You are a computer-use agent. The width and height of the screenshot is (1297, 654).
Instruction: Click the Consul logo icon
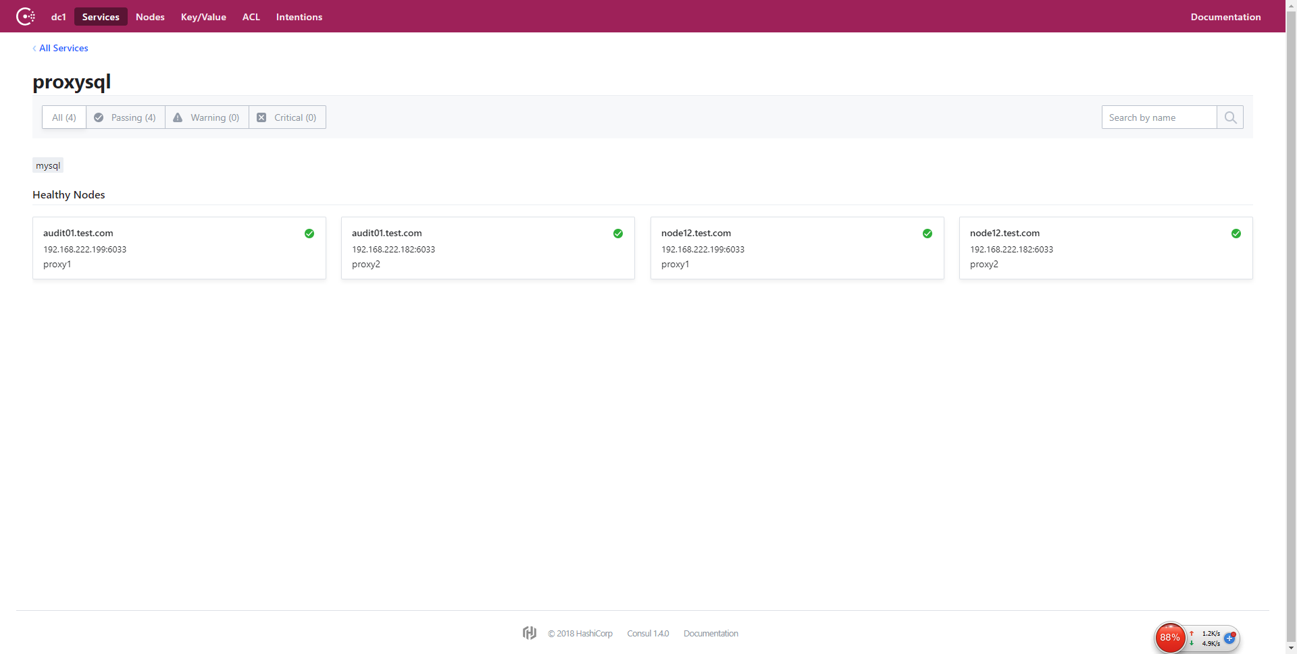(x=26, y=16)
